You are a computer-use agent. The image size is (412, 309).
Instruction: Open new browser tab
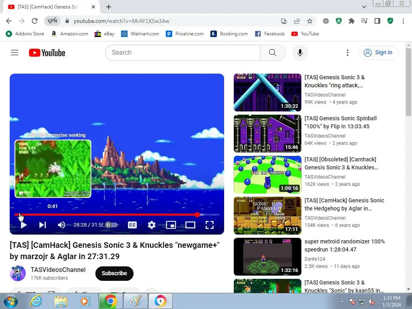click(x=109, y=7)
